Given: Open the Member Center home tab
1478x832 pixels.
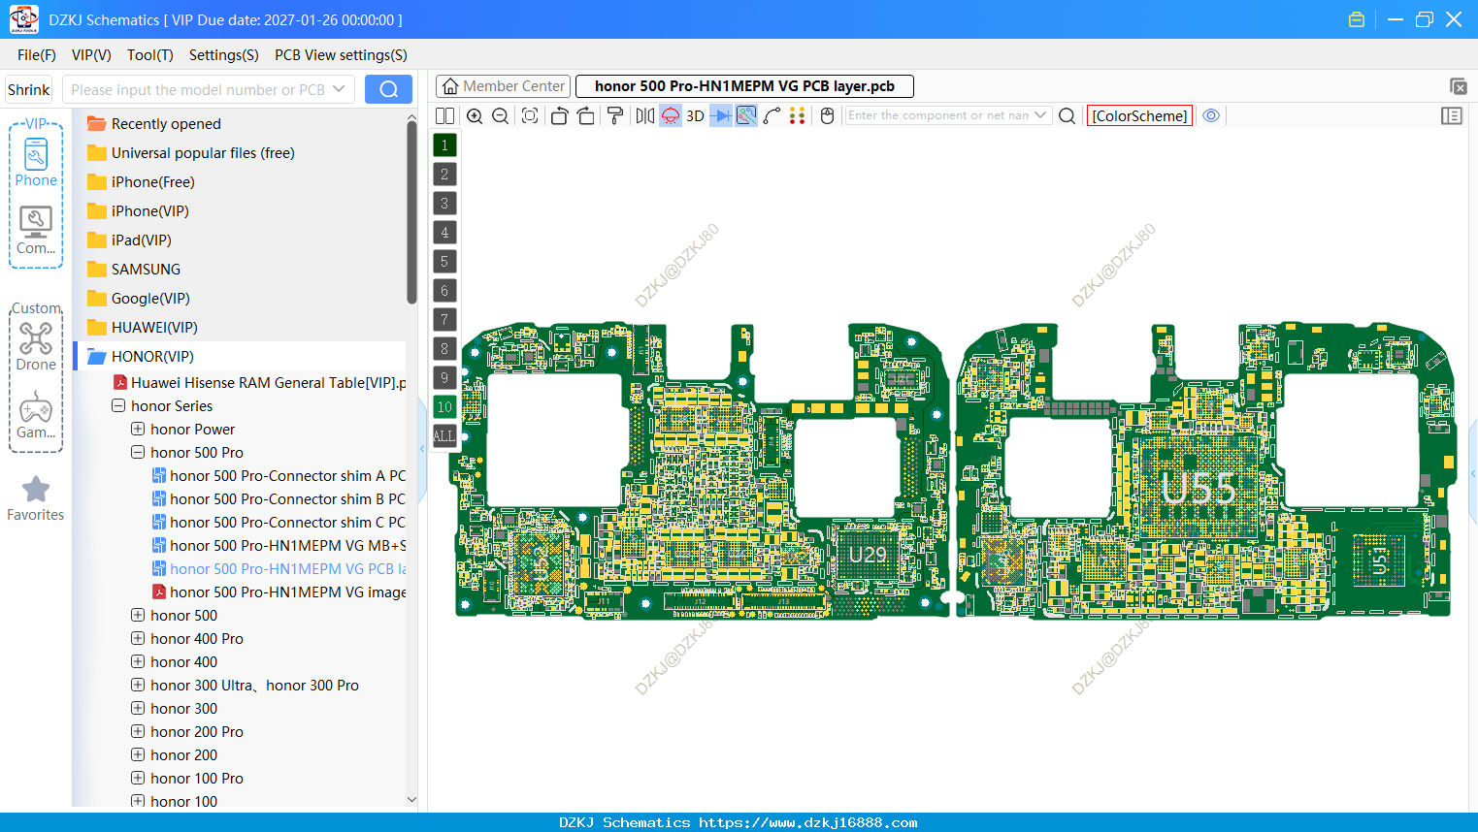Looking at the screenshot, I should [503, 86].
